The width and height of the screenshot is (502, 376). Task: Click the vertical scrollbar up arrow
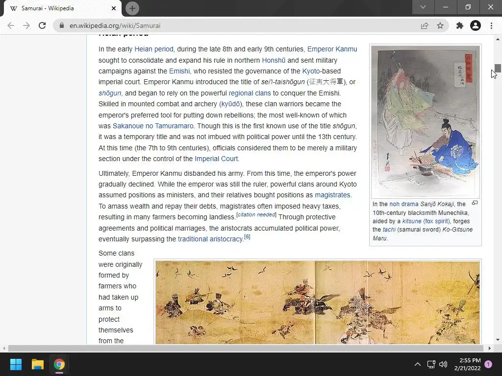498,39
